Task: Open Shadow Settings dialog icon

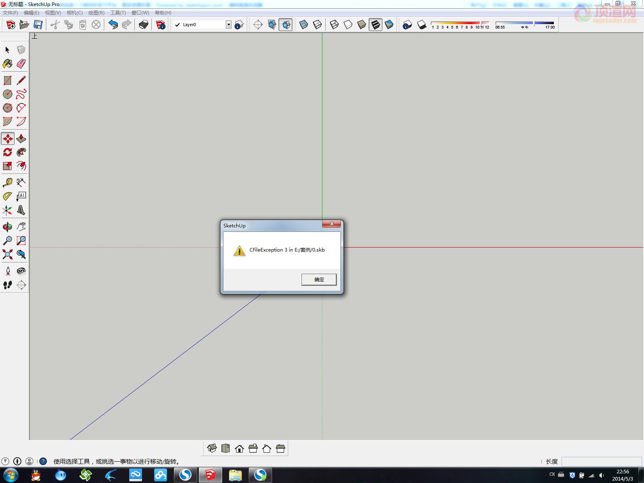Action: [x=407, y=25]
